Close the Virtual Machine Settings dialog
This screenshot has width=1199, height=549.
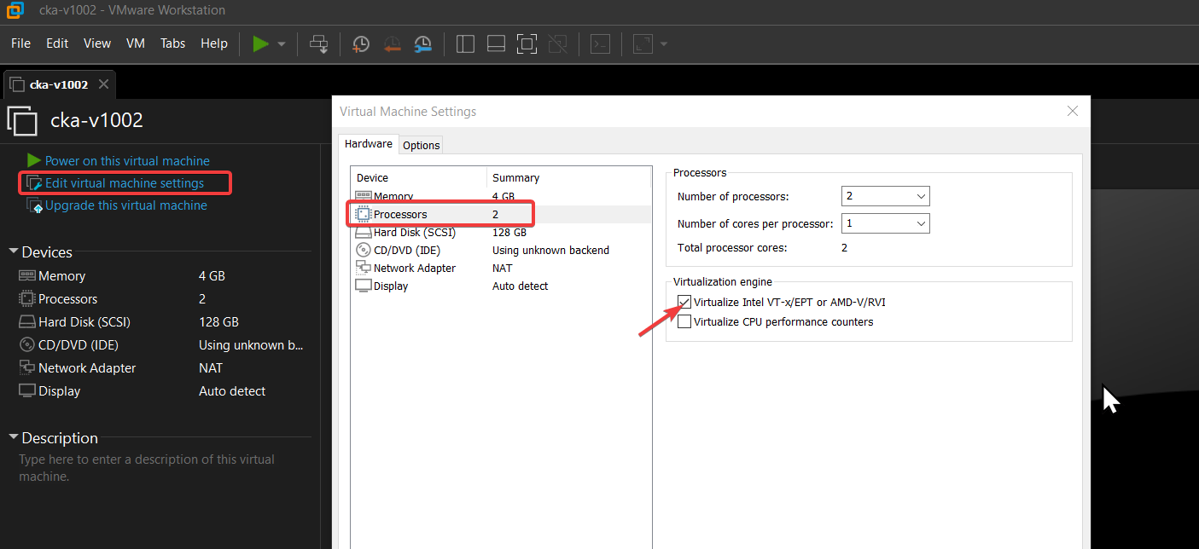[x=1073, y=111]
